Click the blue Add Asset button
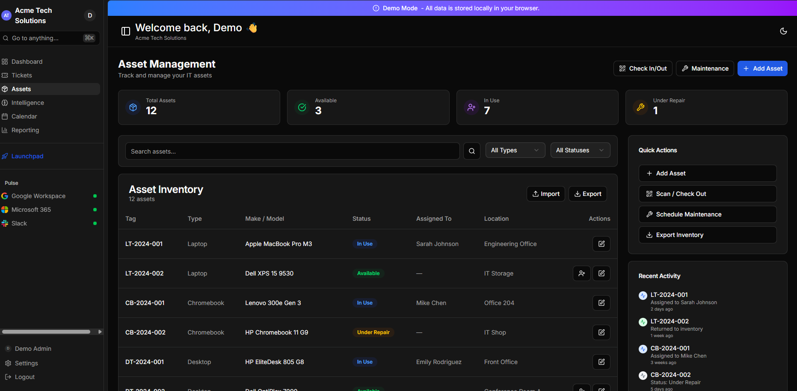Viewport: 797px width, 391px height. click(762, 68)
